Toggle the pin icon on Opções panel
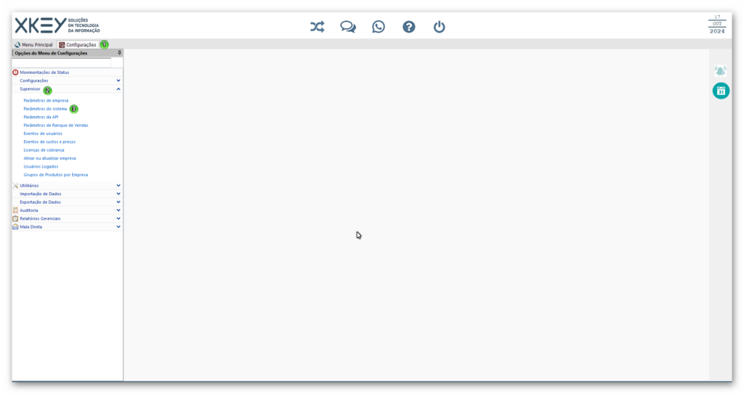 [x=119, y=53]
